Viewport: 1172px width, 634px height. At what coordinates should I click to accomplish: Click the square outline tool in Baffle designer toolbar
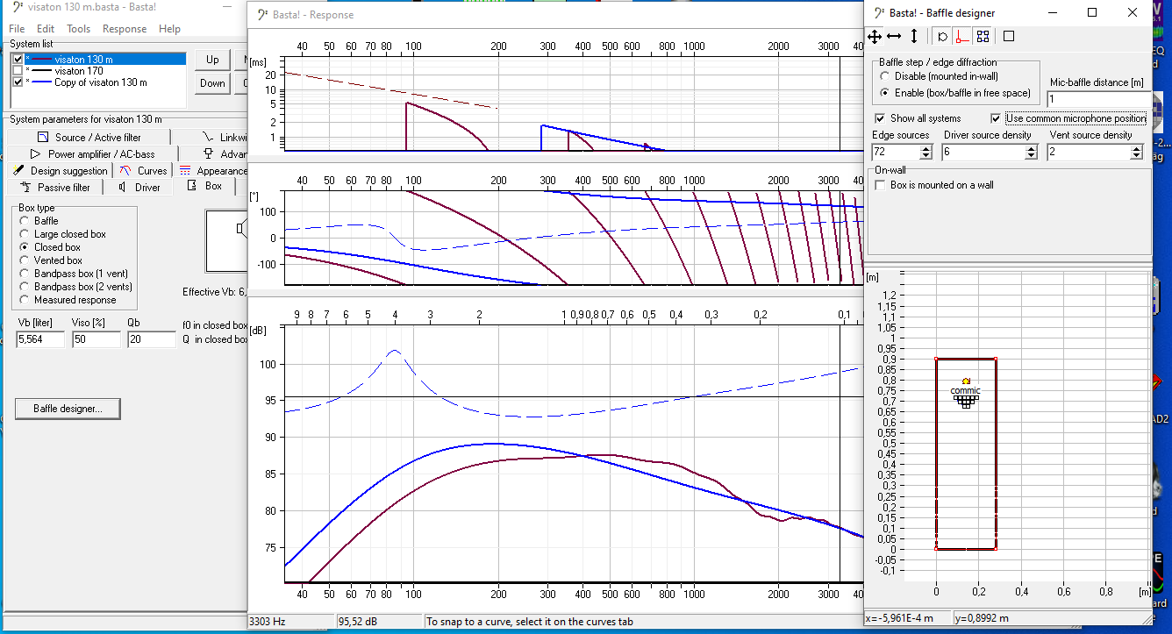tap(1009, 37)
